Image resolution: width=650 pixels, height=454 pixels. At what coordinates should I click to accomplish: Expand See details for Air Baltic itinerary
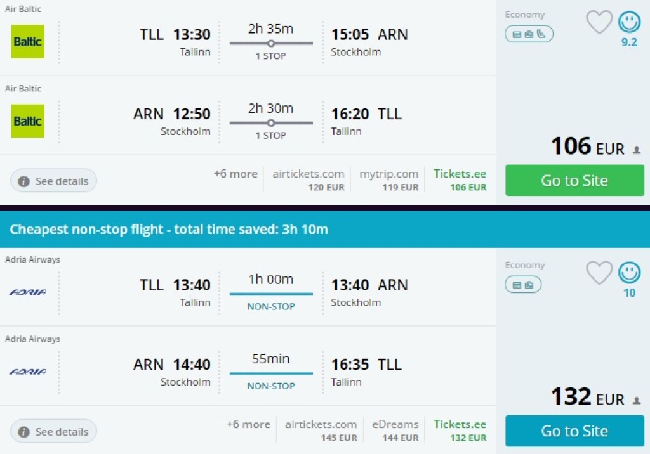(54, 181)
